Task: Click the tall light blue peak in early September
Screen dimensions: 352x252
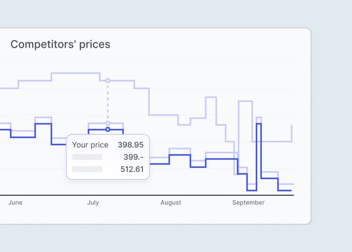Action: click(245, 101)
